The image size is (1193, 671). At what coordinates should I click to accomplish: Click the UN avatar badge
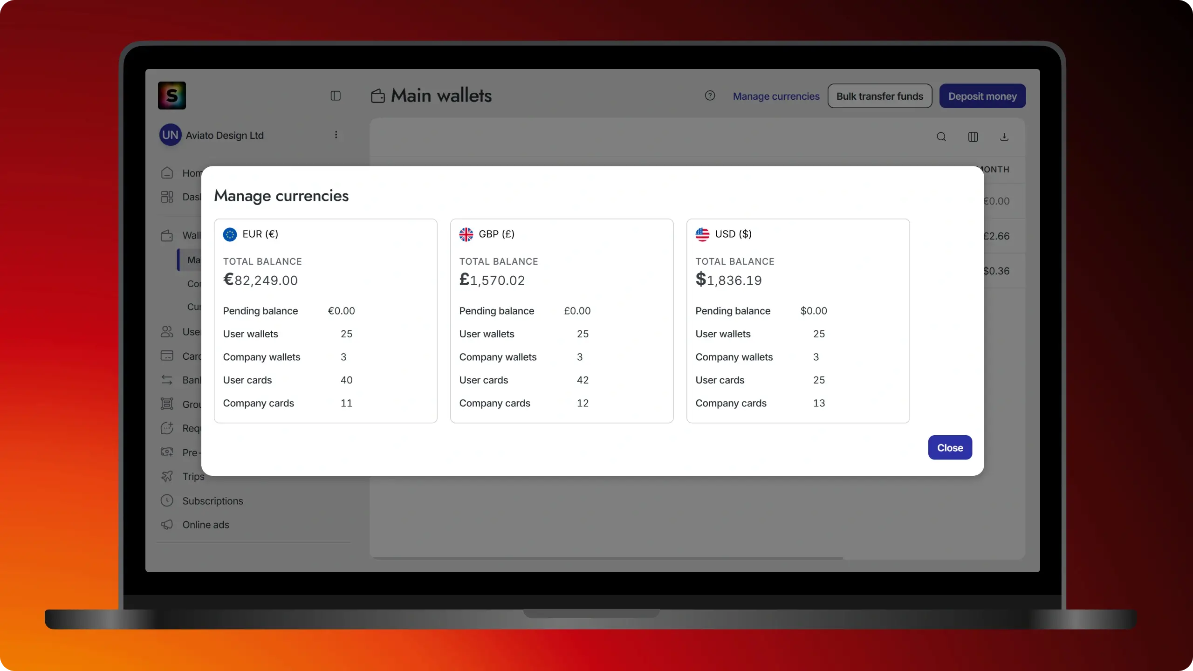[x=170, y=135]
